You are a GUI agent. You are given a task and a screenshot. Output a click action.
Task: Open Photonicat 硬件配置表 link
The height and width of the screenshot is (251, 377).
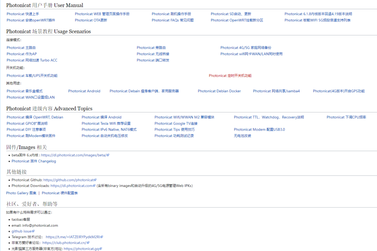point(60,193)
